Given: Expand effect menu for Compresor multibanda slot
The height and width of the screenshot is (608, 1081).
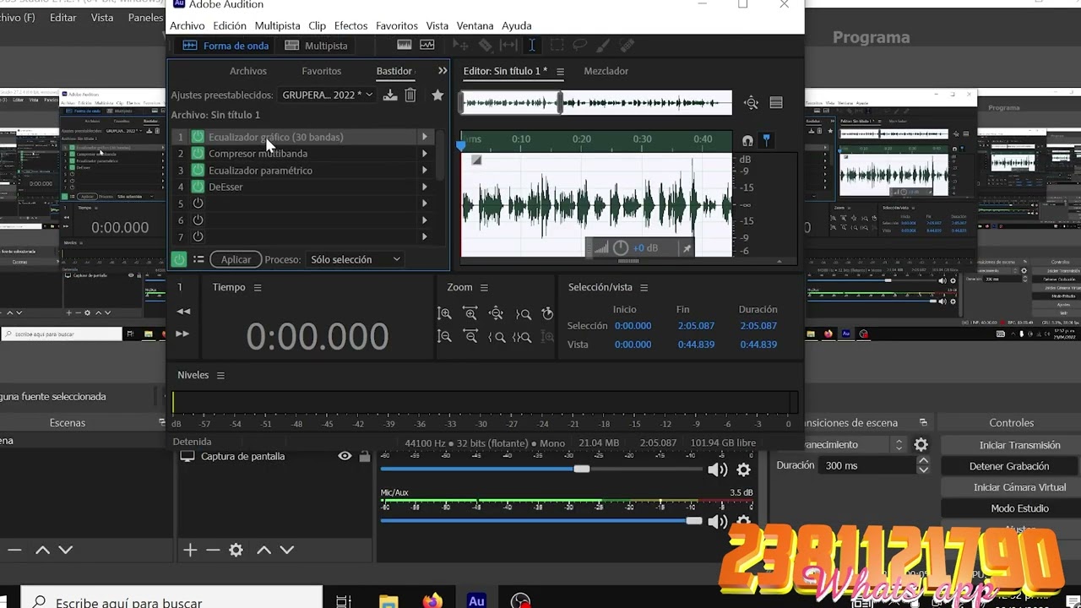Looking at the screenshot, I should [425, 154].
